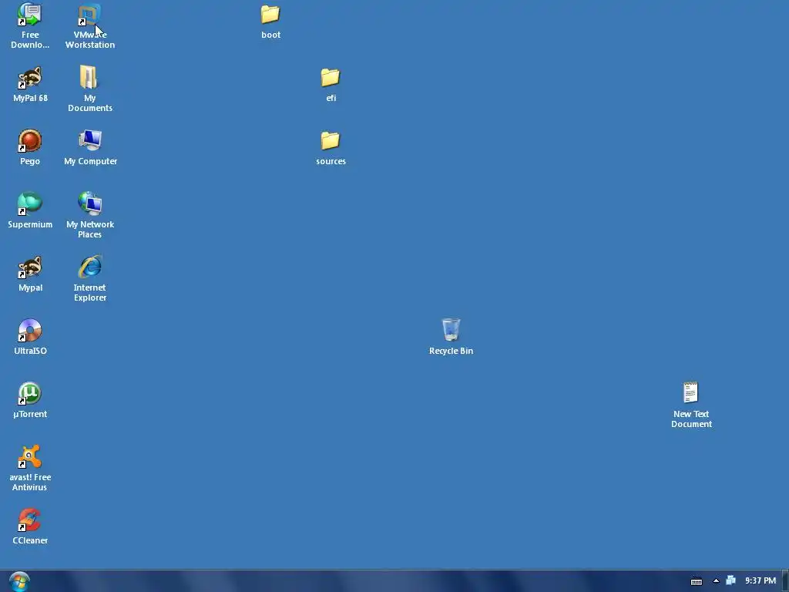Select the My Computer icon
The height and width of the screenshot is (592, 789).
90,141
